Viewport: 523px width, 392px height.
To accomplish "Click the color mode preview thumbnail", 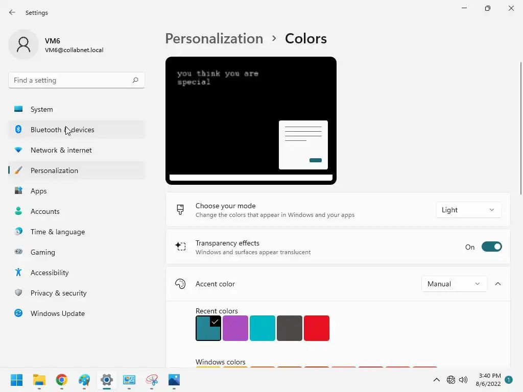I will coord(251,120).
